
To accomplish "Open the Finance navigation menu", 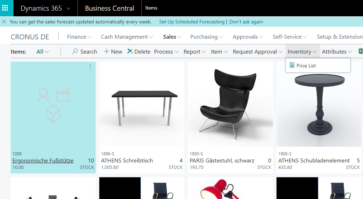I will click(x=79, y=37).
